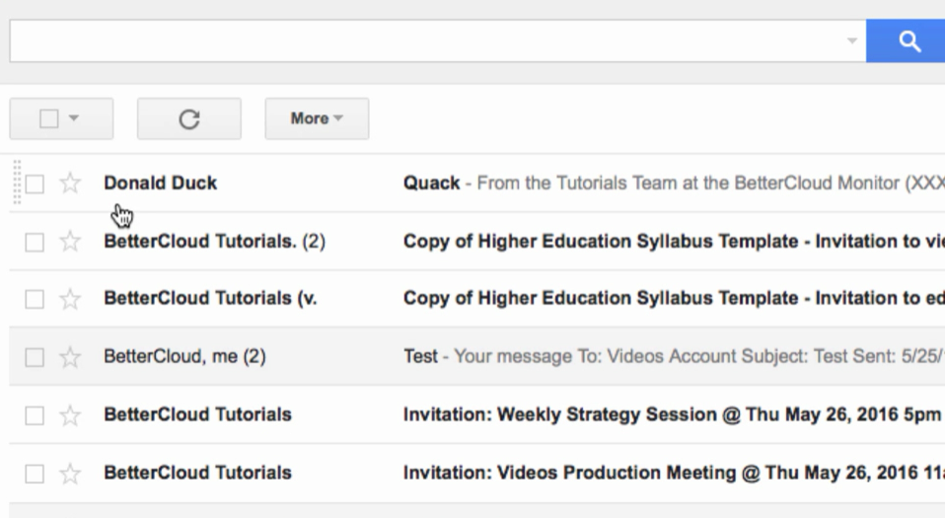Click the blue search magnifier button
The image size is (945, 518).
tap(906, 41)
